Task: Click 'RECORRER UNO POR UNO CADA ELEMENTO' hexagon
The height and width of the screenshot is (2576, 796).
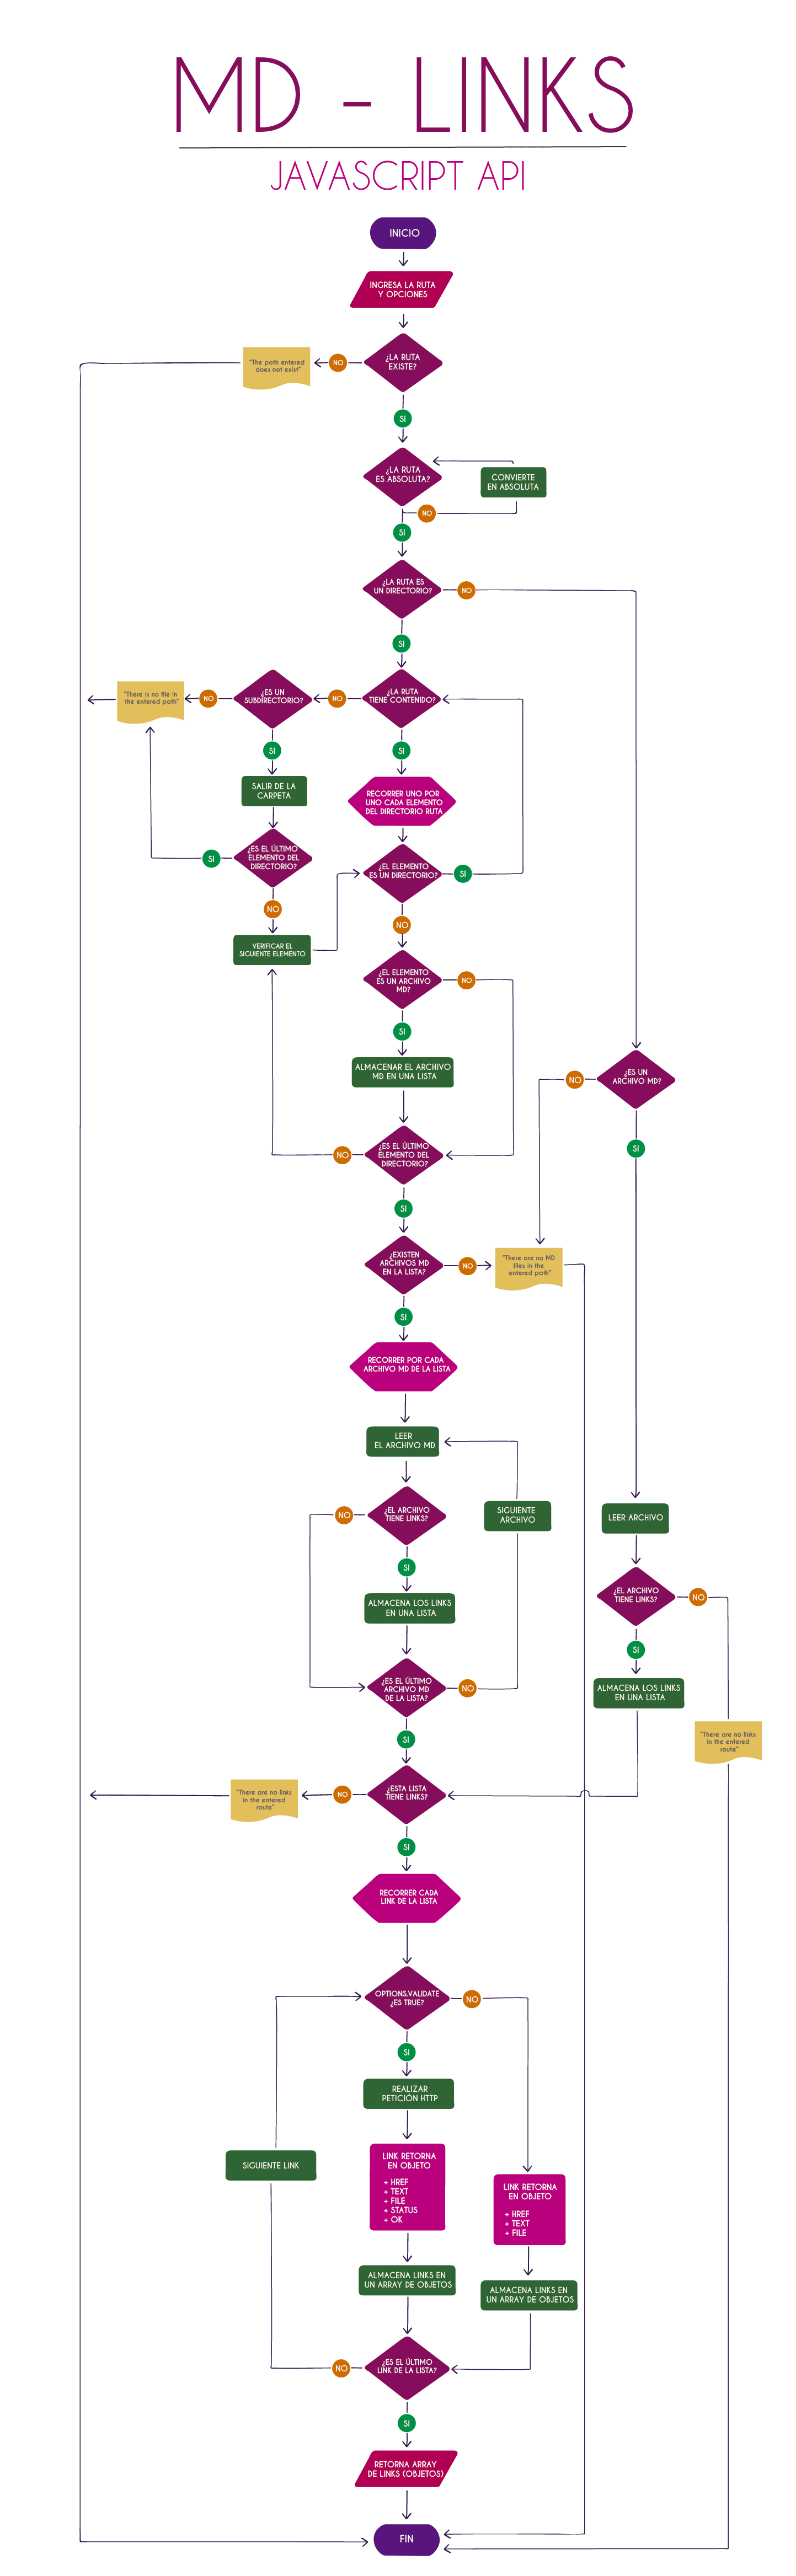Action: coord(403,802)
